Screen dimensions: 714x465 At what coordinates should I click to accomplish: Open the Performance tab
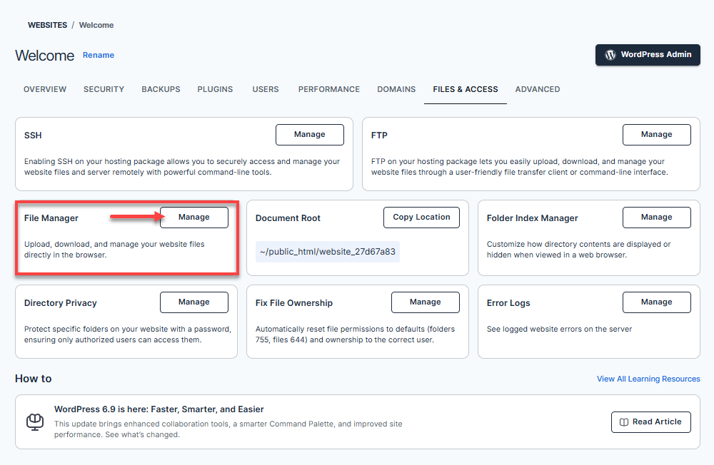[x=328, y=90]
